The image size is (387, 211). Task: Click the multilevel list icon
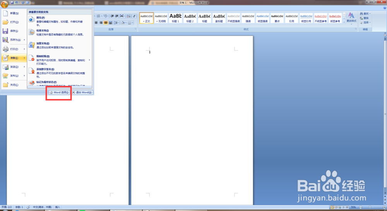[106, 16]
